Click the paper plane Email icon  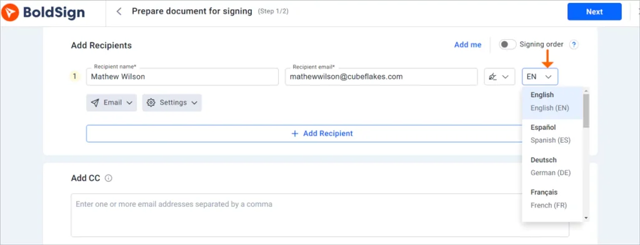95,103
